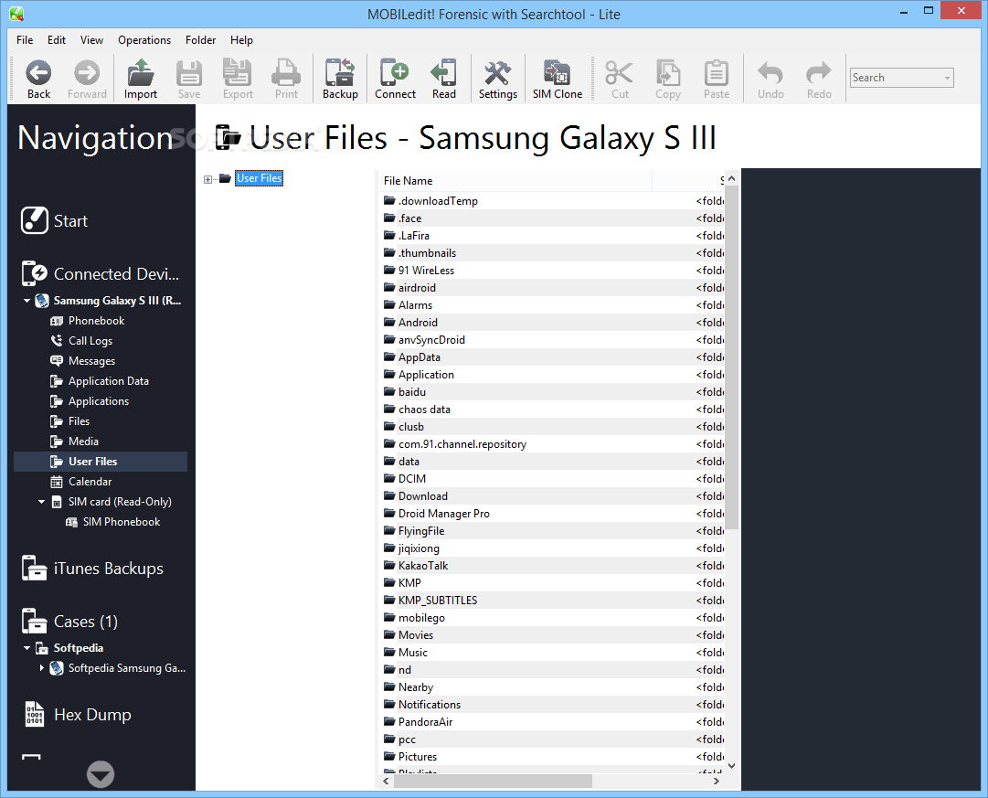
Task: Click the File Name column header
Action: (x=515, y=180)
